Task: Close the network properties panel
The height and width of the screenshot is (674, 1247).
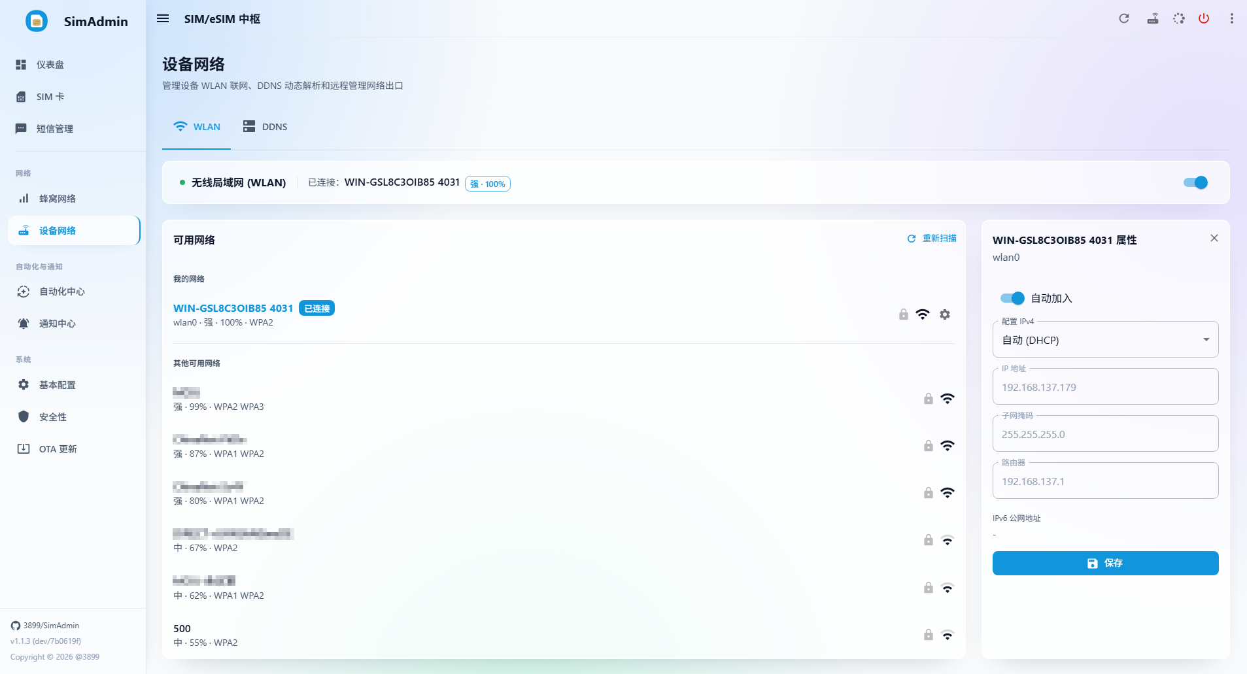Action: click(1214, 238)
